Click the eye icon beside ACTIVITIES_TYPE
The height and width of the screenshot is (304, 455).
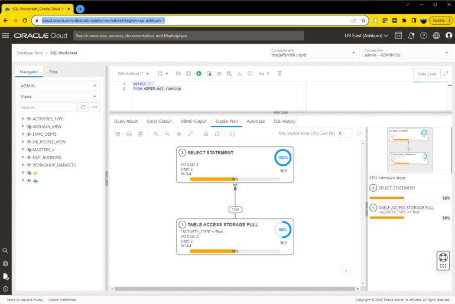(28, 119)
